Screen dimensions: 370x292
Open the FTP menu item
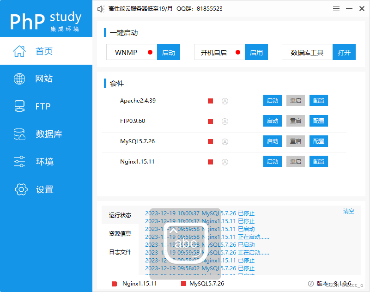point(46,106)
